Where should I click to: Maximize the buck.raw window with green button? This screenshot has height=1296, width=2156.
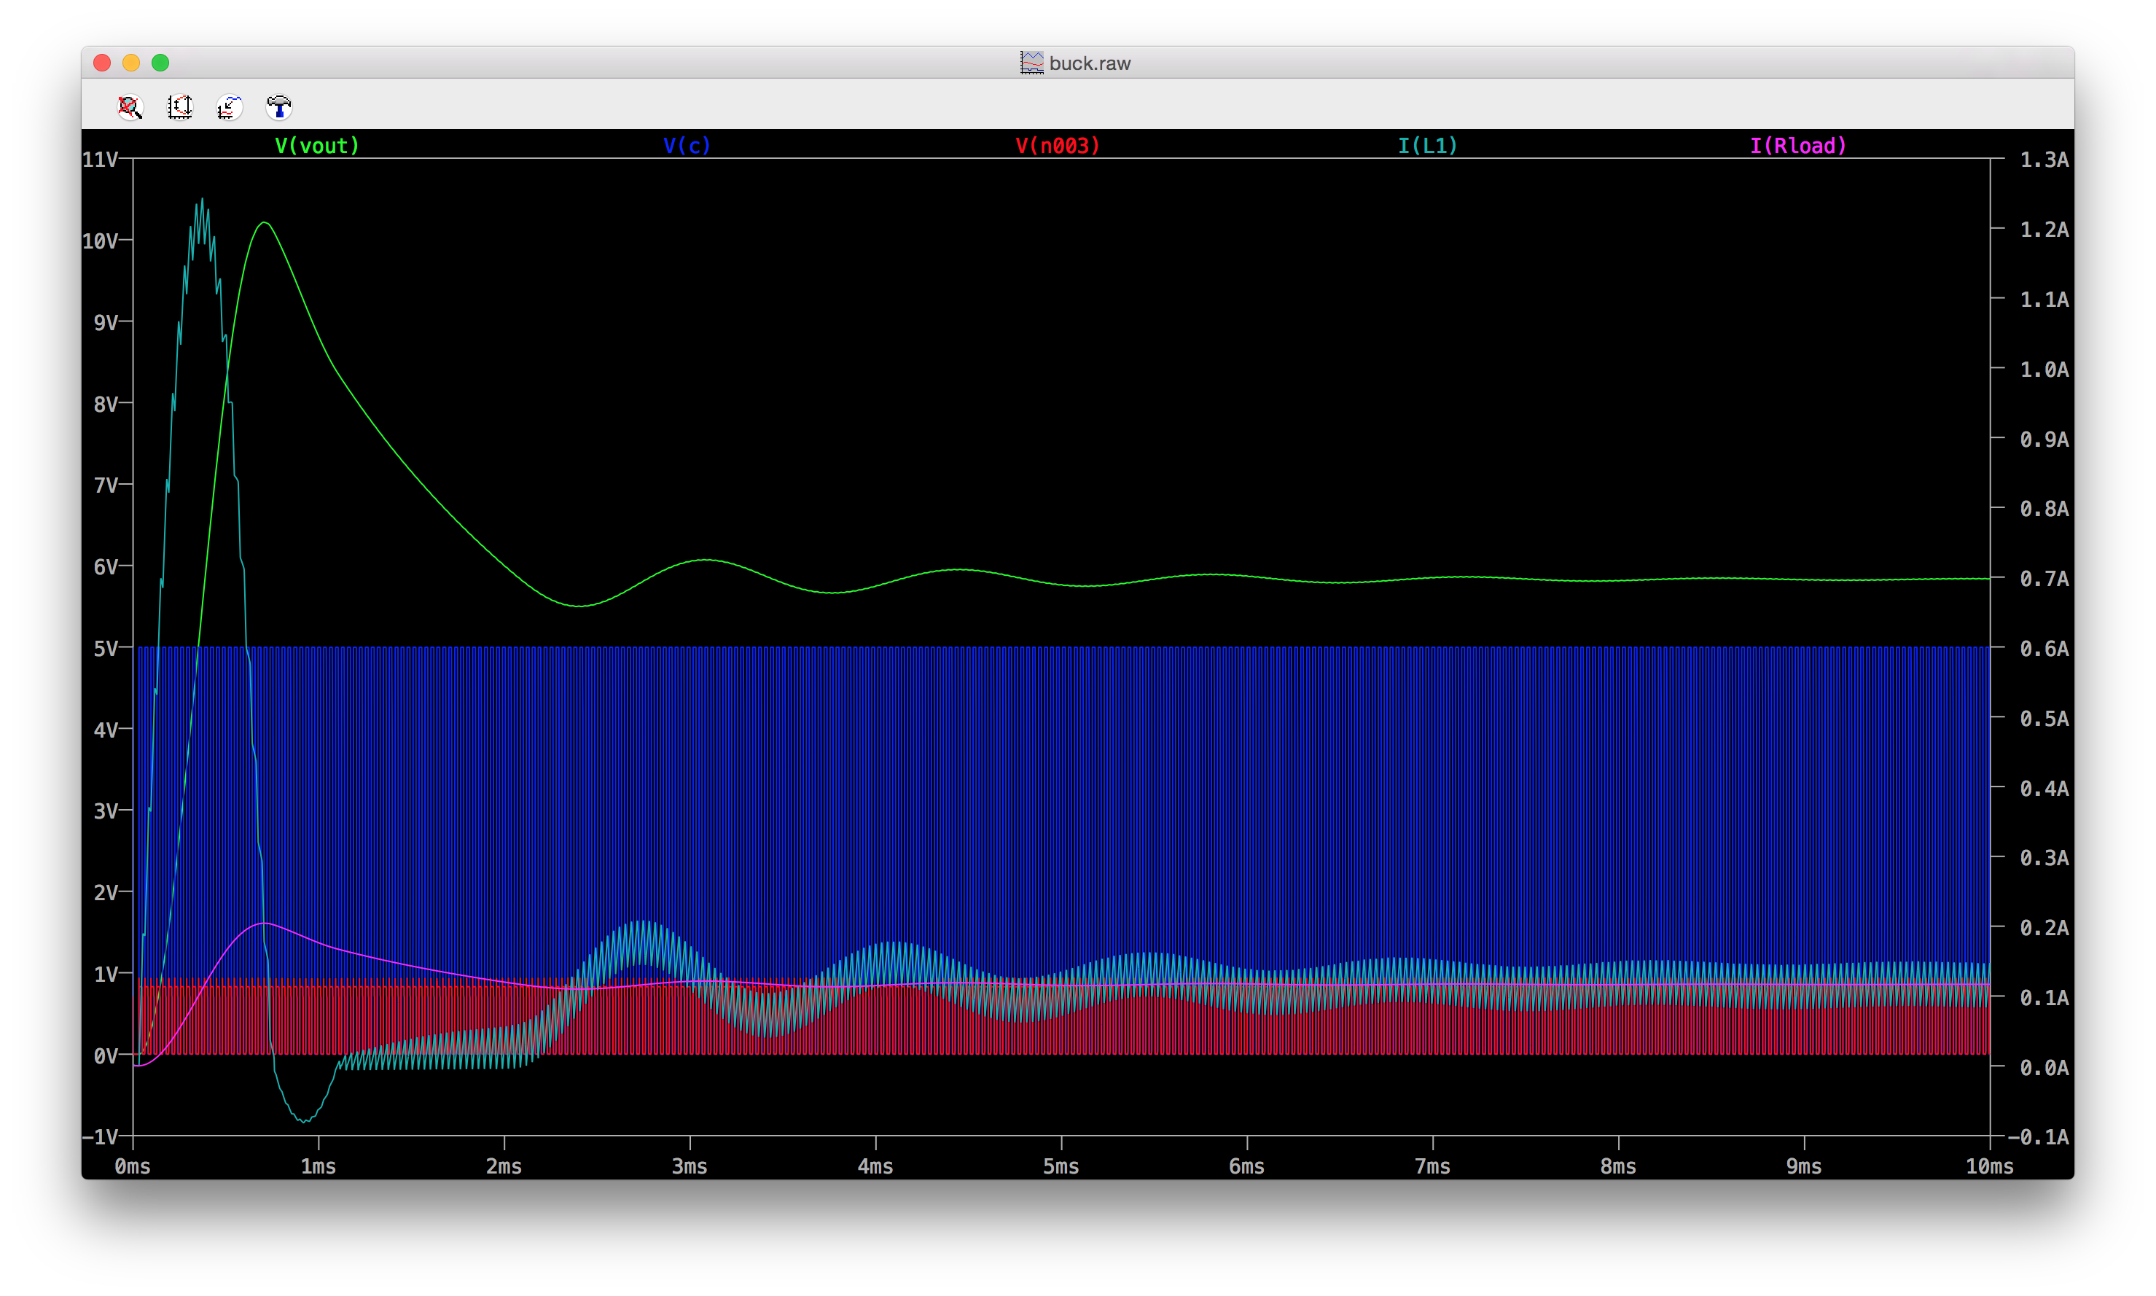click(x=160, y=63)
